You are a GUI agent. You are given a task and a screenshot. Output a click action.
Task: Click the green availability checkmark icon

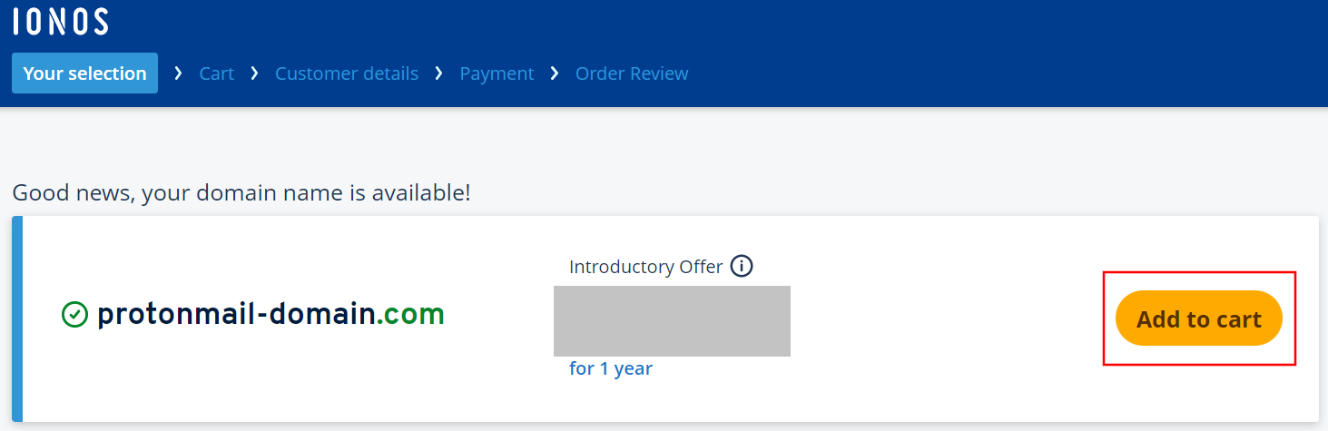pyautogui.click(x=74, y=315)
